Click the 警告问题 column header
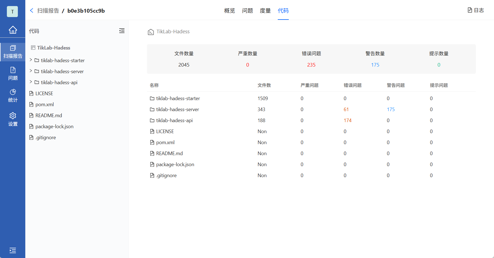The image size is (494, 258). [x=396, y=85]
